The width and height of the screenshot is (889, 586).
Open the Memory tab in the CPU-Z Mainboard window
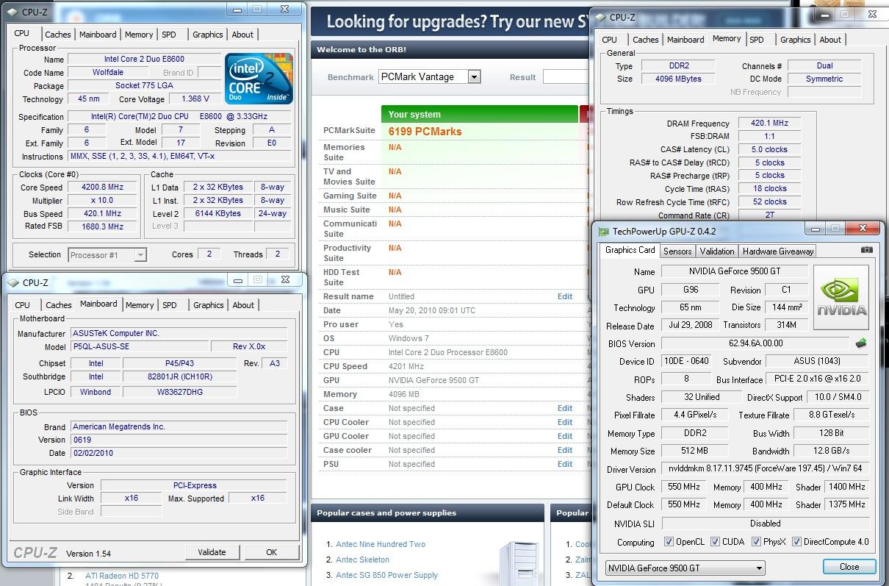pyautogui.click(x=140, y=305)
